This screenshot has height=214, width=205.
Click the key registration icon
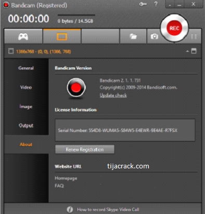(x=143, y=4)
